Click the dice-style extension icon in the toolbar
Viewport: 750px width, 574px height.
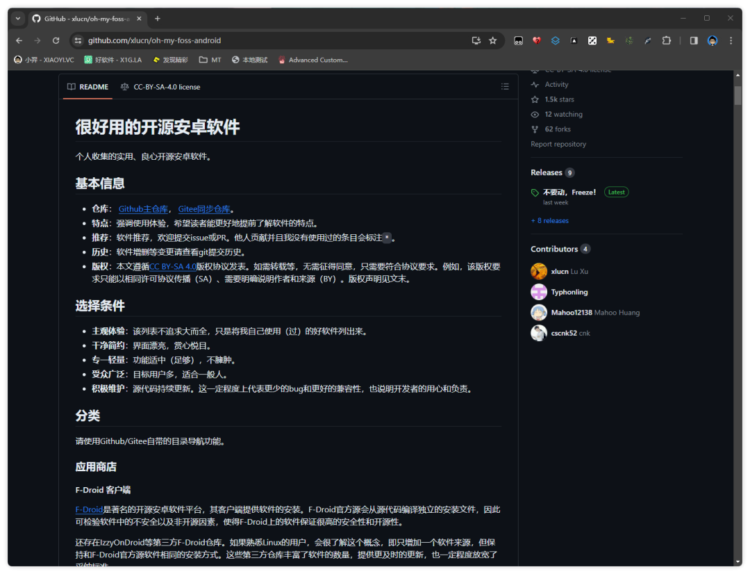coord(592,41)
